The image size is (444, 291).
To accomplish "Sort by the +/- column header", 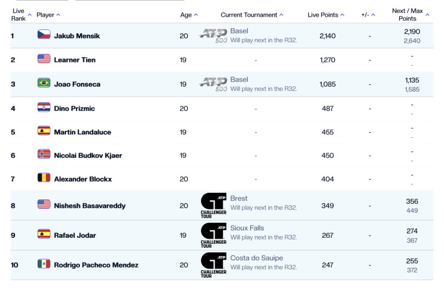I will (368, 14).
